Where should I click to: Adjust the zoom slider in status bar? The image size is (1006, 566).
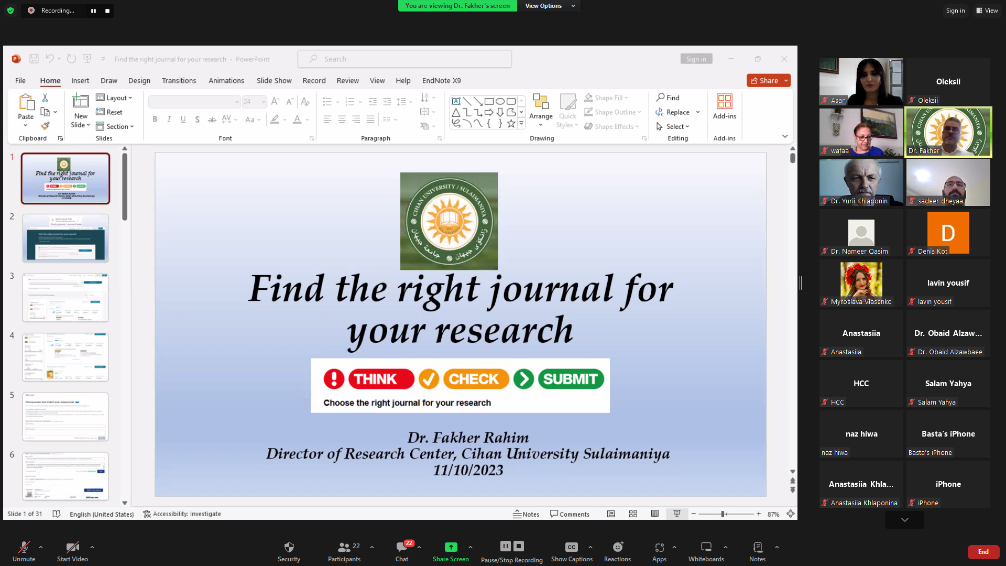(723, 514)
